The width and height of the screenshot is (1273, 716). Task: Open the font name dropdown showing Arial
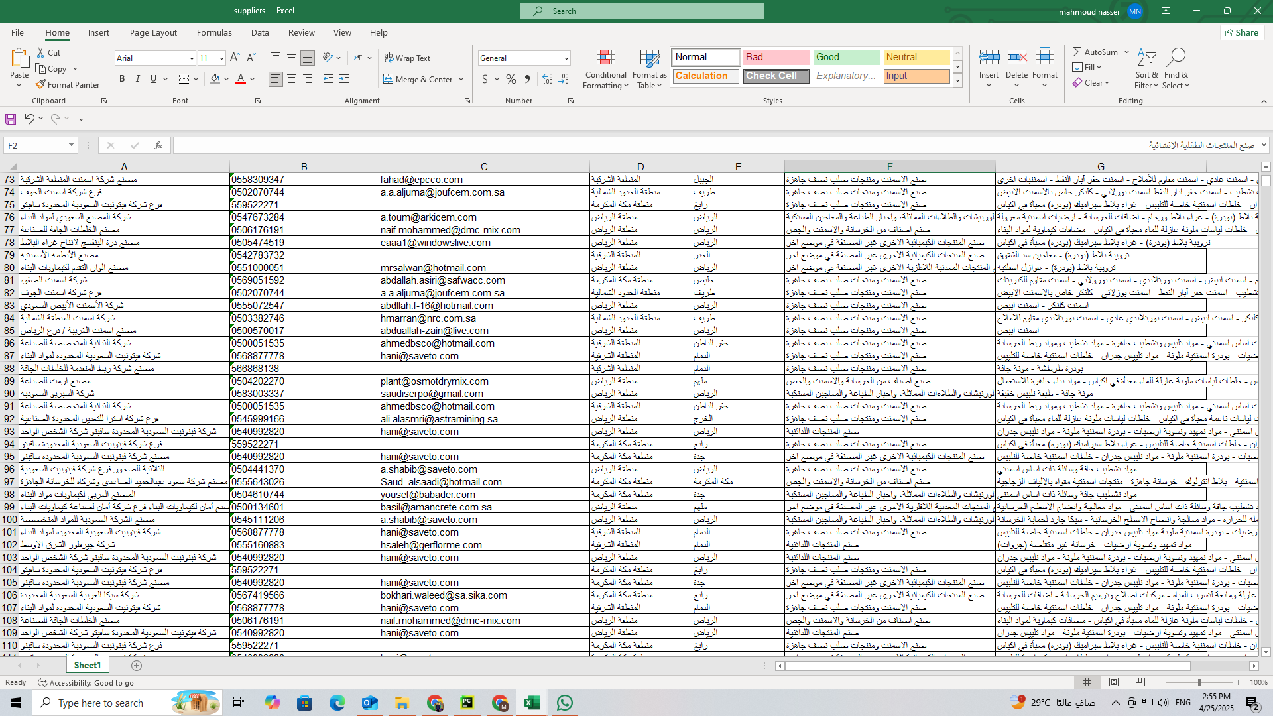click(192, 58)
